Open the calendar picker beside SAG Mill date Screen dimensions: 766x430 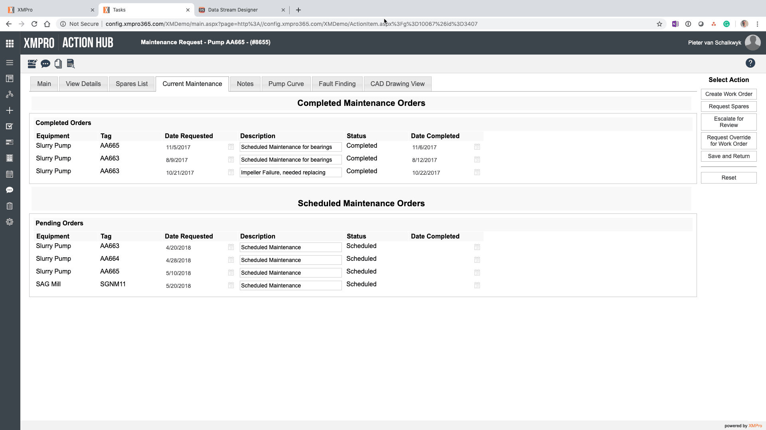point(231,285)
